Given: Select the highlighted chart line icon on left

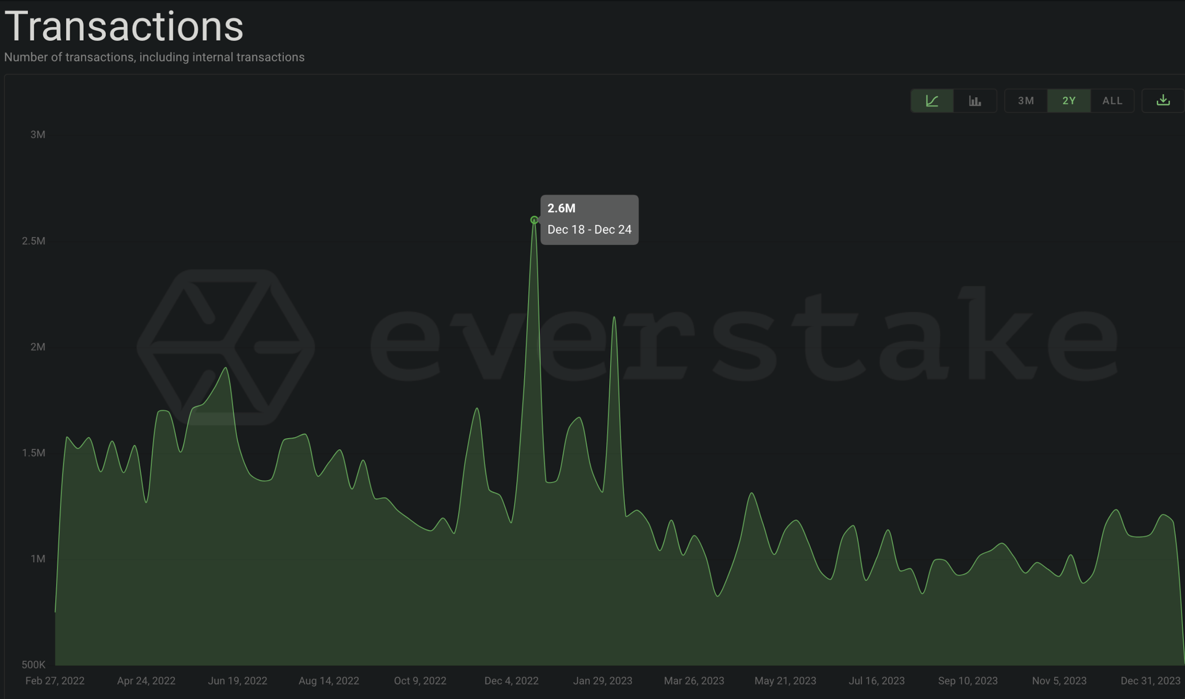Looking at the screenshot, I should pyautogui.click(x=932, y=101).
